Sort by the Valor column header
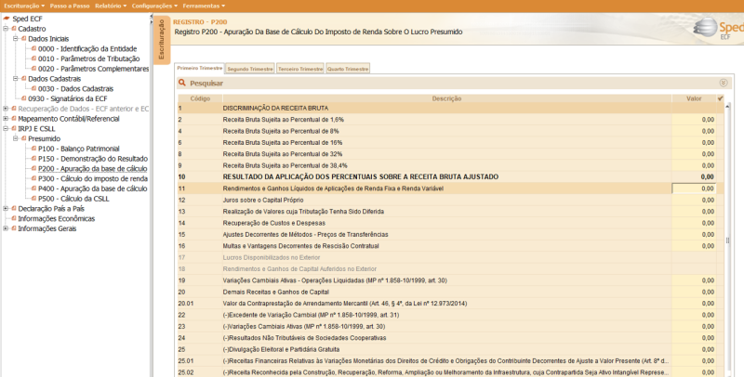 coord(694,98)
